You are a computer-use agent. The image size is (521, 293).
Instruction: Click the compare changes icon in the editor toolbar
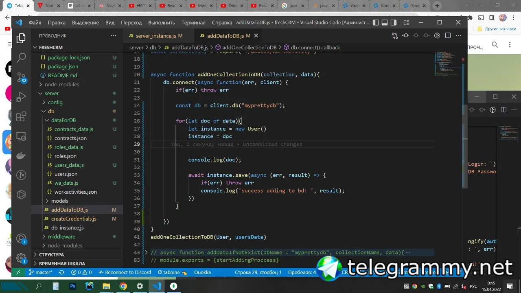[x=394, y=36]
